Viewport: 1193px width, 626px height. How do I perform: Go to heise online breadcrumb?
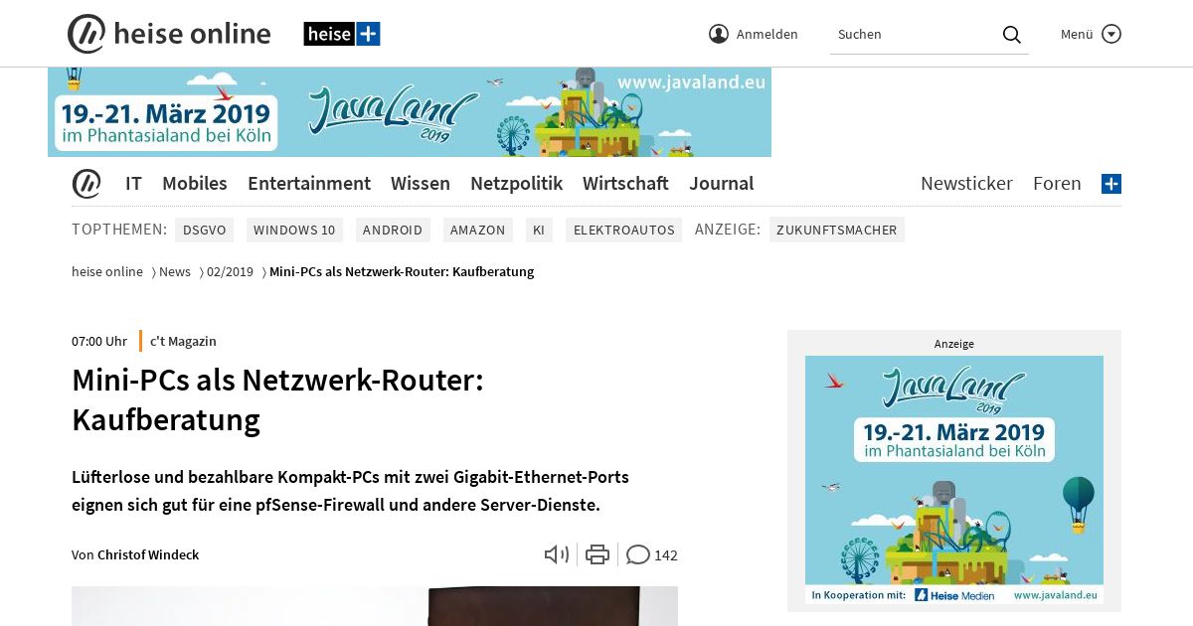[x=107, y=271]
